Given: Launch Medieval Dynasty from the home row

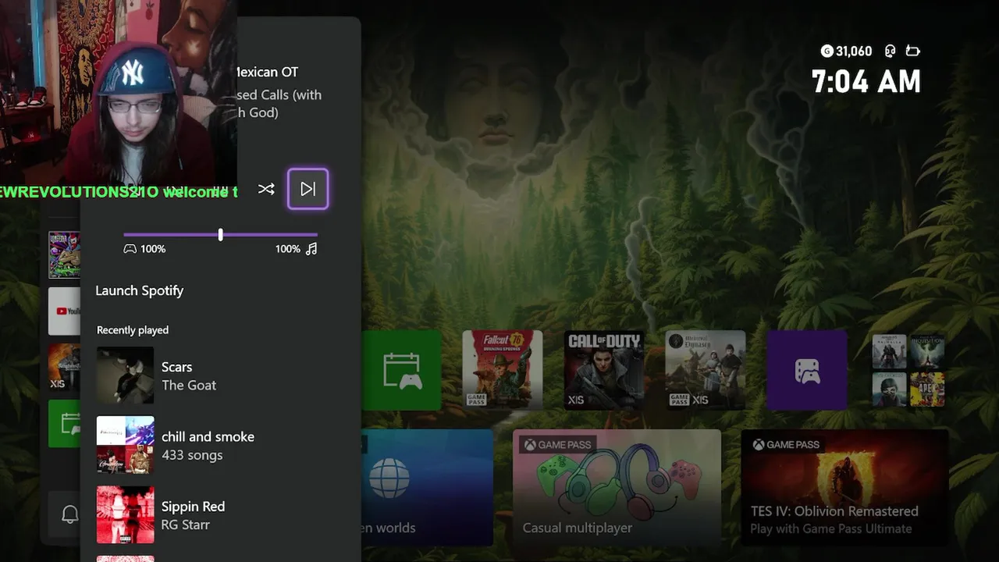Looking at the screenshot, I should coord(706,370).
